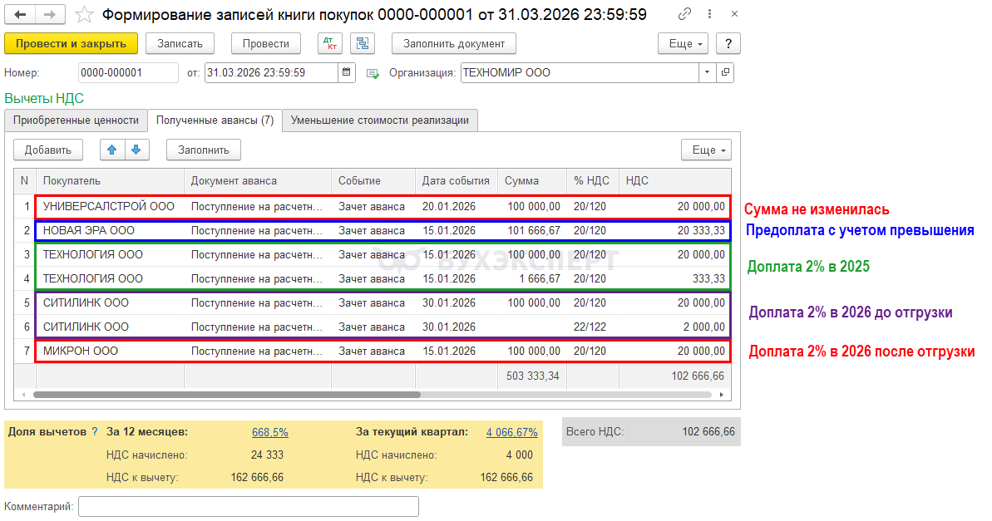Add document to favorites with star icon
The image size is (992, 521).
[x=84, y=15]
